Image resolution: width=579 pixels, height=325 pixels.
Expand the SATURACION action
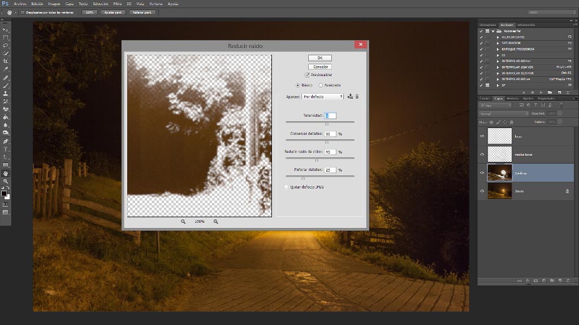tap(498, 43)
